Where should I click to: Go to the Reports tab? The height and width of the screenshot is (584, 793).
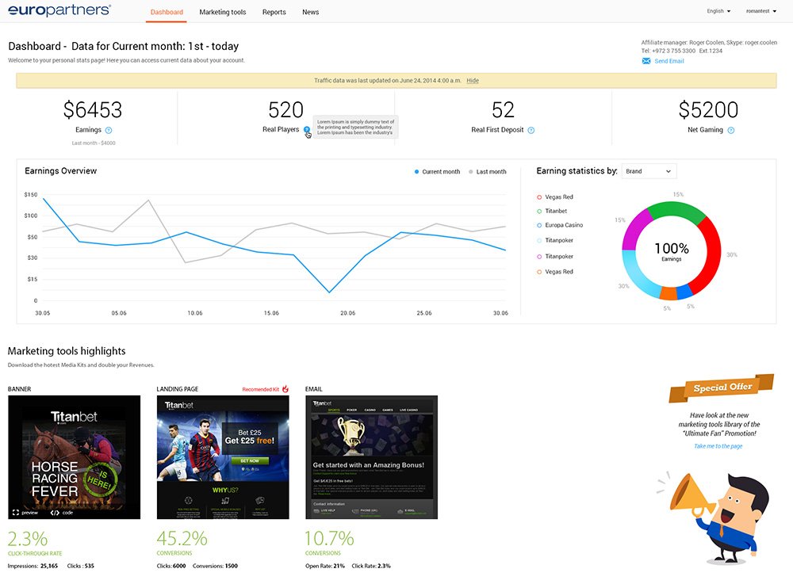(x=274, y=13)
